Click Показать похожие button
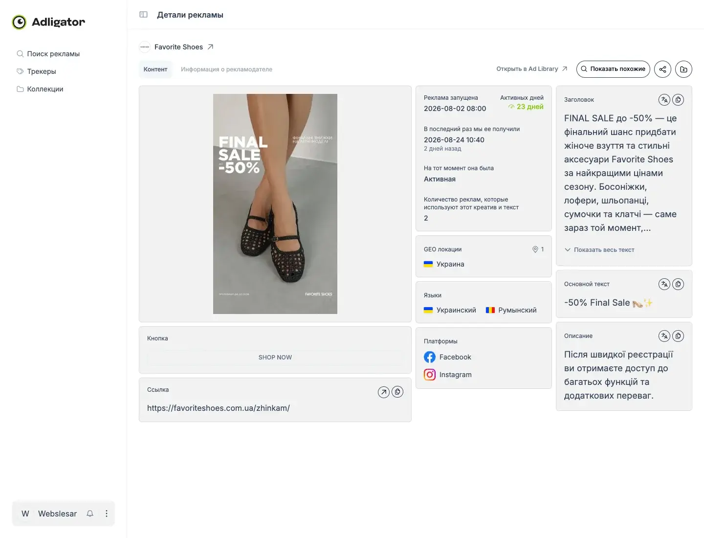The image size is (704, 538). pyautogui.click(x=613, y=69)
